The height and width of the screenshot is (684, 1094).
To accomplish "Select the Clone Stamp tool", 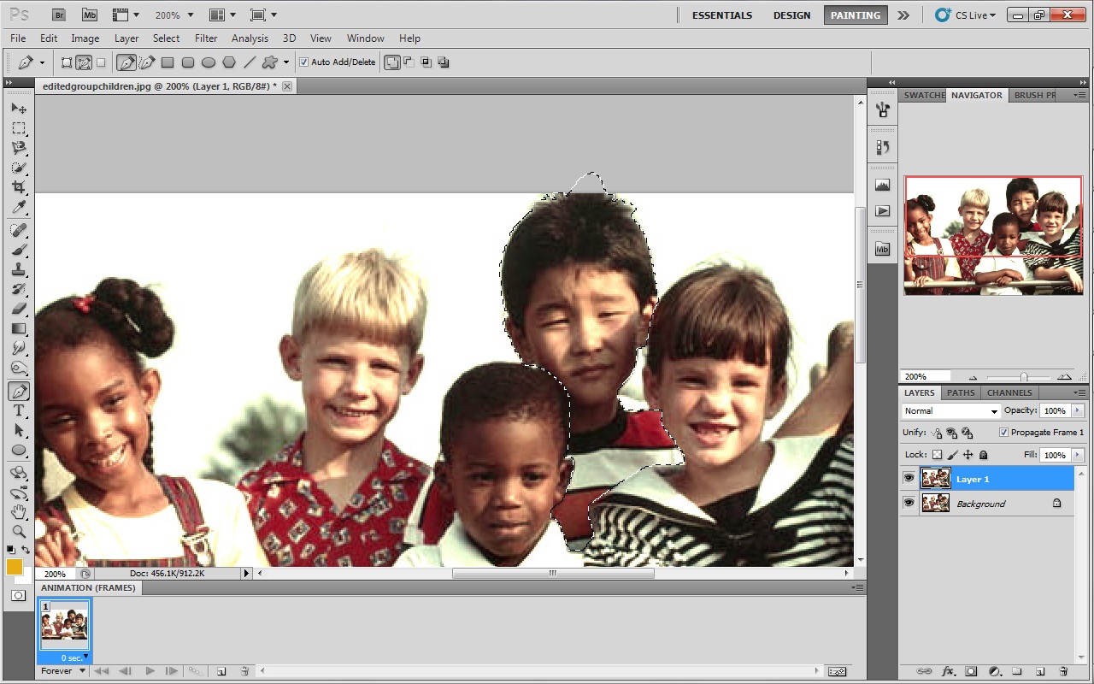I will [19, 269].
